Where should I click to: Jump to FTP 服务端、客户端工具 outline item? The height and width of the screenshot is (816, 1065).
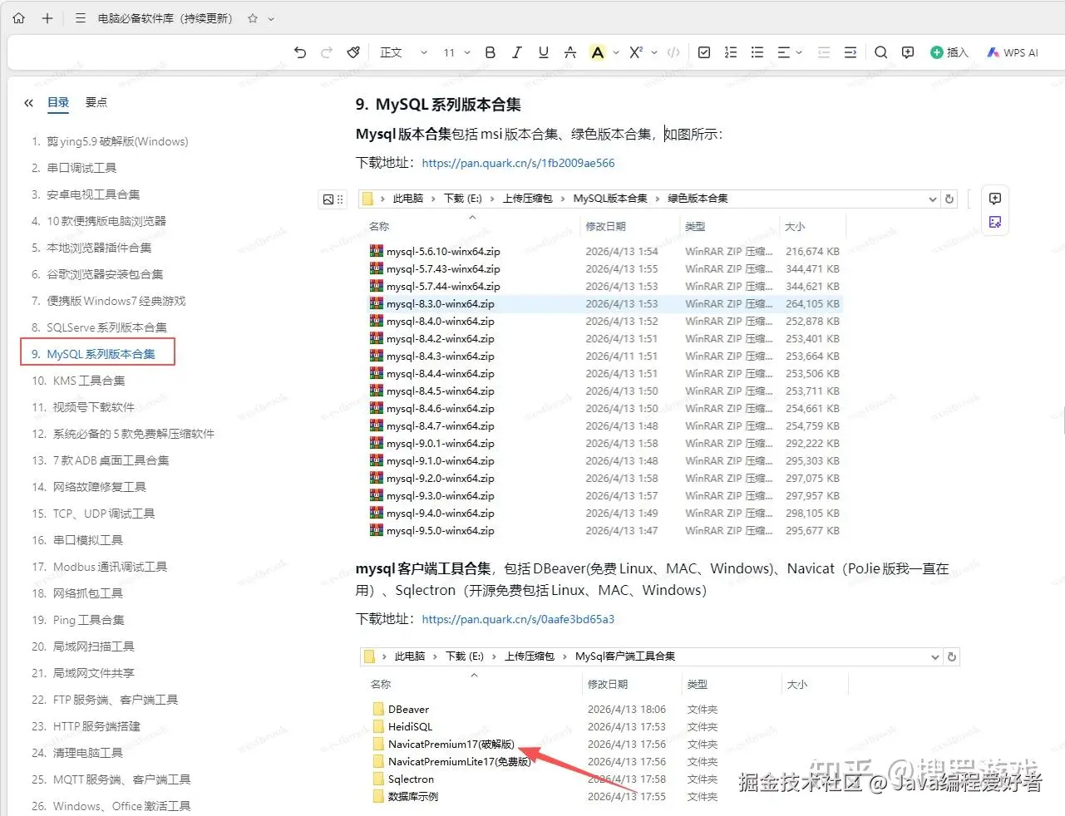[116, 700]
